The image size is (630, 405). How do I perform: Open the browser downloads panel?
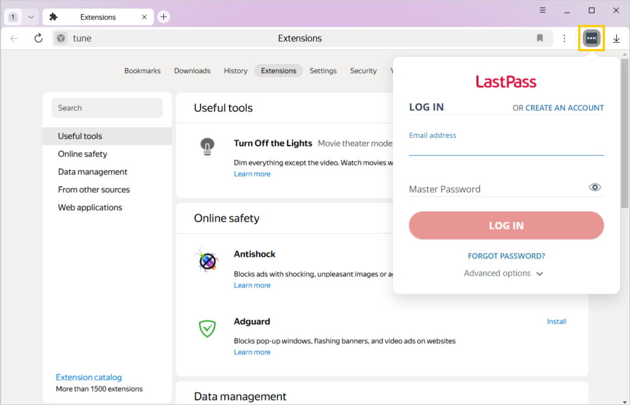[616, 38]
